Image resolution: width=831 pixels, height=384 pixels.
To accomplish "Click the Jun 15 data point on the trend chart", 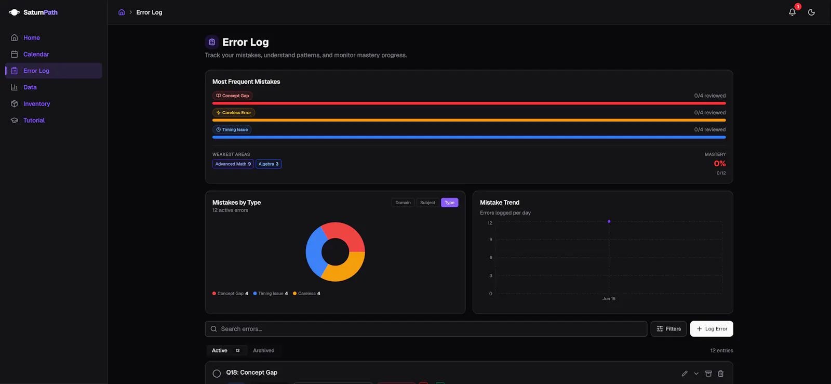I will click(x=609, y=221).
